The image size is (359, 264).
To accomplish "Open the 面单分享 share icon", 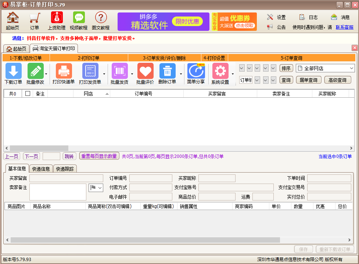I will (x=196, y=71).
